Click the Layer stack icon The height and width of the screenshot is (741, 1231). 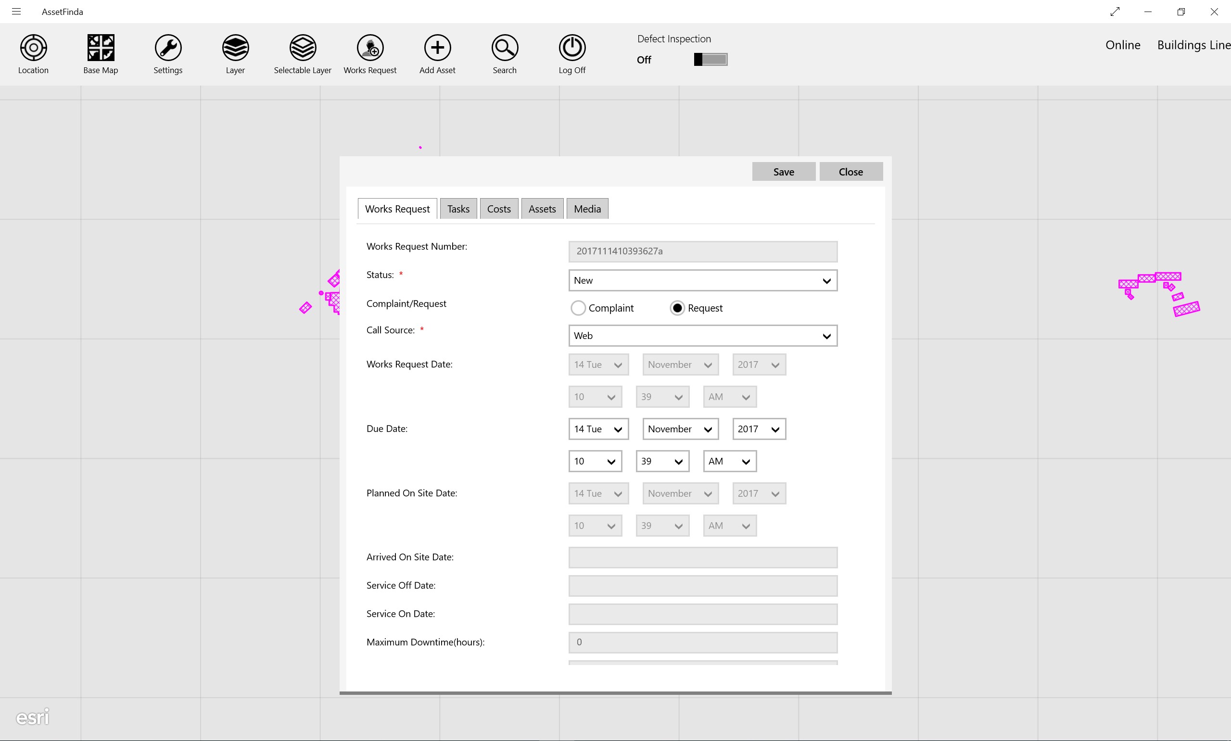pyautogui.click(x=235, y=48)
